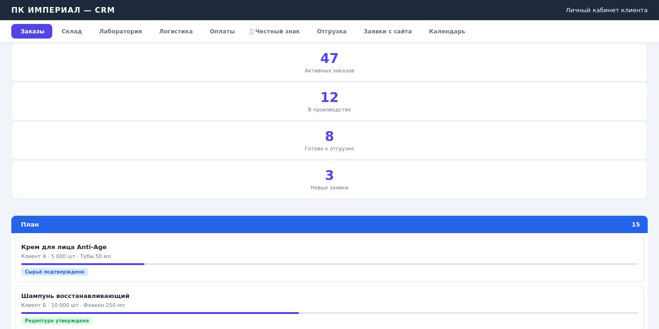Click the 47 Активных заказов card
Image resolution: width=659 pixels, height=329 pixels.
(329, 62)
